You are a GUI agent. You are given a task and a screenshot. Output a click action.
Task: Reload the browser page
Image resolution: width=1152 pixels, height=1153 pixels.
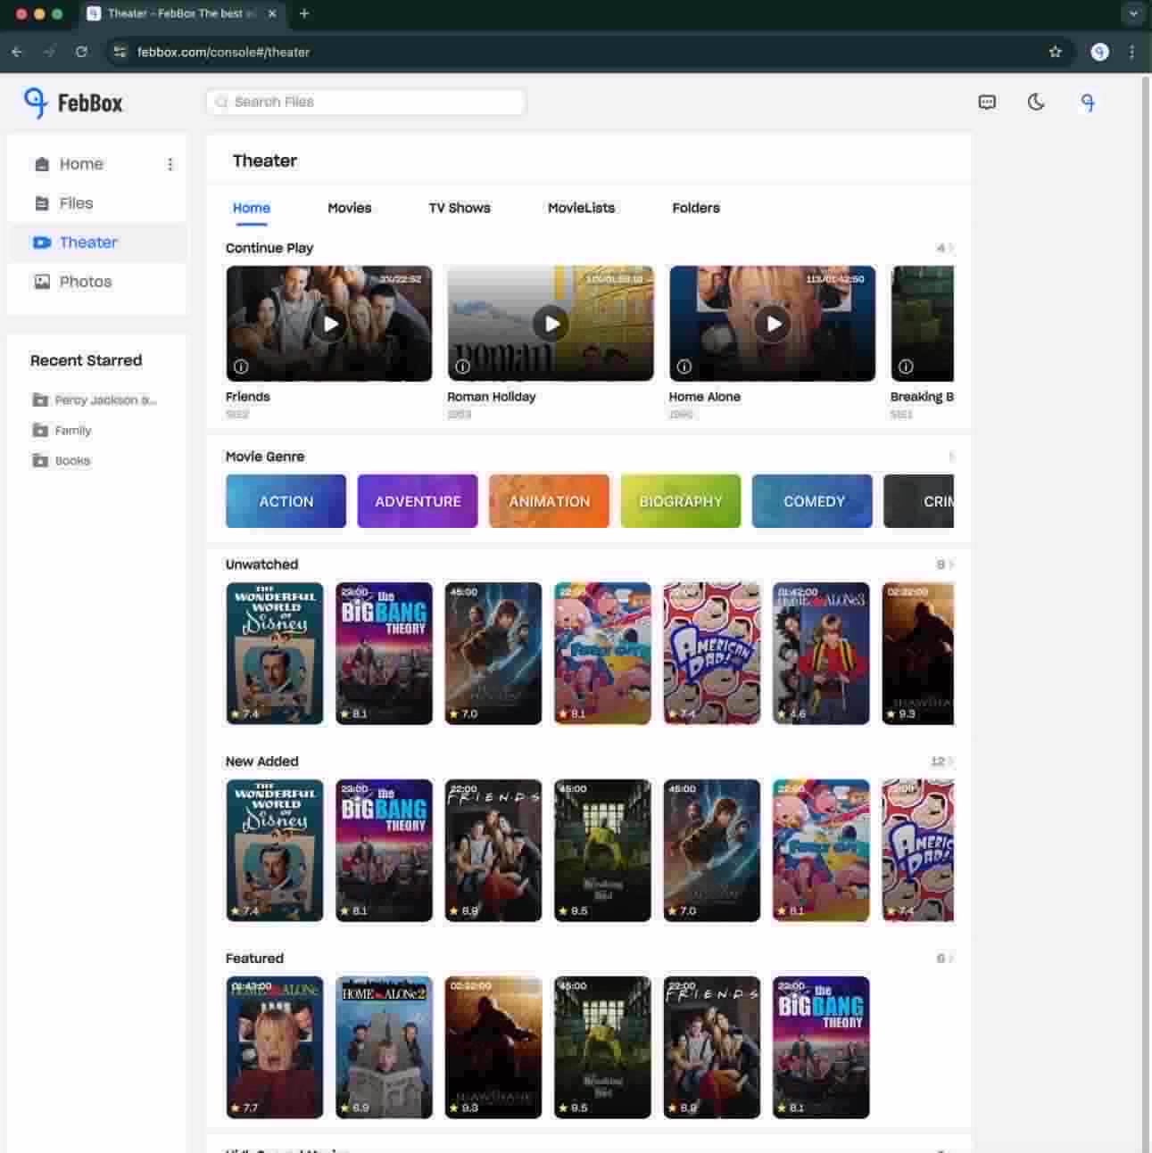click(81, 52)
